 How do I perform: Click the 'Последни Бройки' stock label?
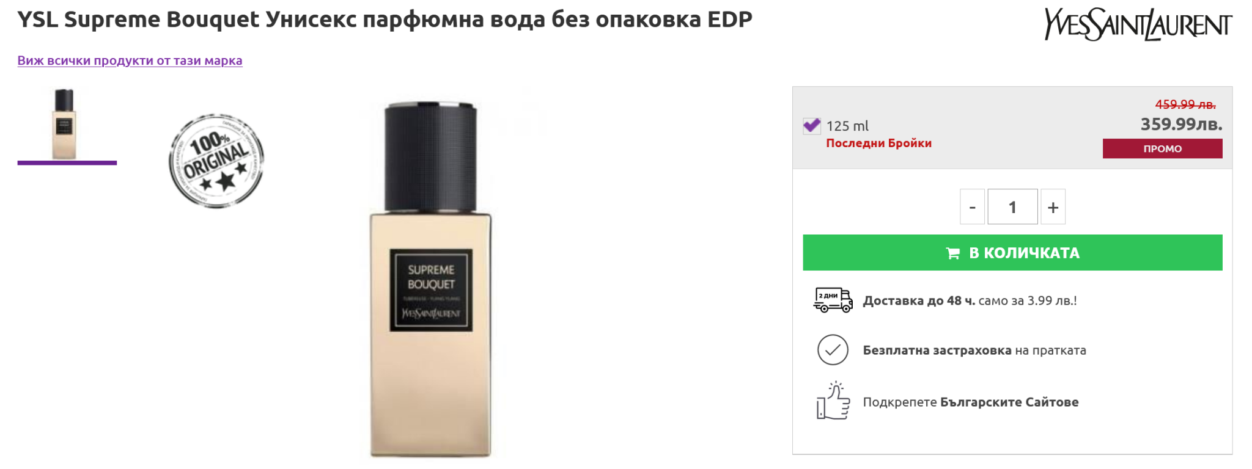[x=878, y=143]
